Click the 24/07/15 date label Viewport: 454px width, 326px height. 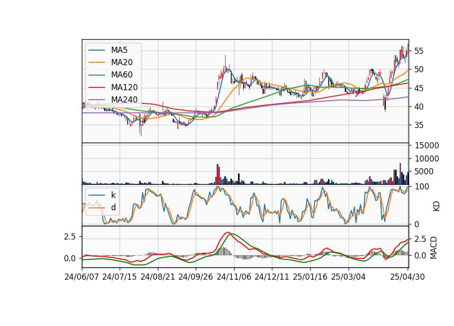[x=119, y=277]
